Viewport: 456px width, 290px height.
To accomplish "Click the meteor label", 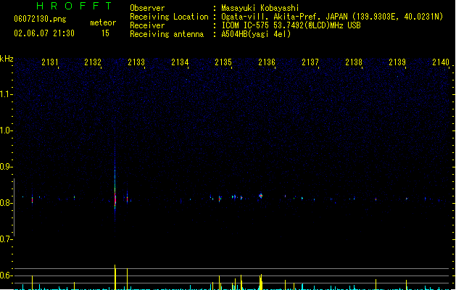I will [103, 22].
